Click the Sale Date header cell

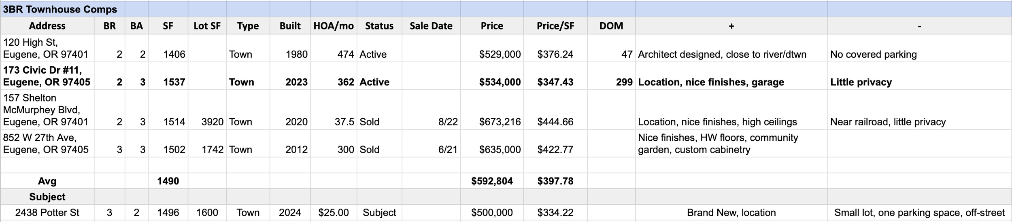click(431, 26)
